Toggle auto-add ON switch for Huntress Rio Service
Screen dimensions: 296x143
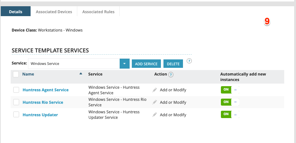(230, 102)
